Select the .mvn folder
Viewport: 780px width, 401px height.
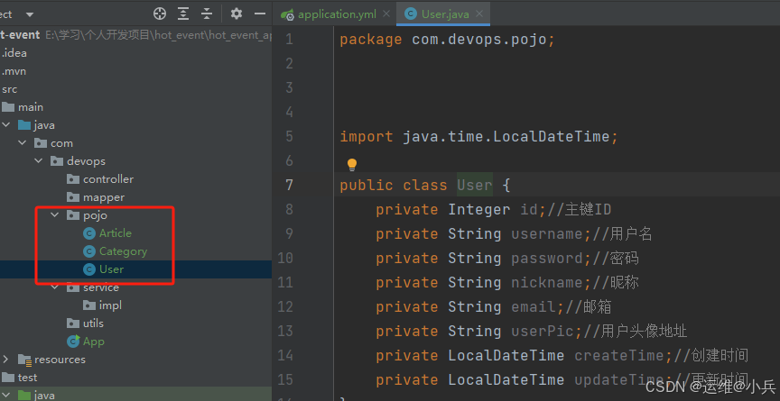click(x=14, y=71)
